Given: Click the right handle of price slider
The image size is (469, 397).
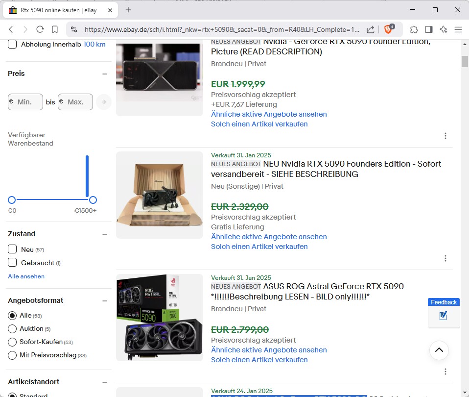Looking at the screenshot, I should (93, 200).
